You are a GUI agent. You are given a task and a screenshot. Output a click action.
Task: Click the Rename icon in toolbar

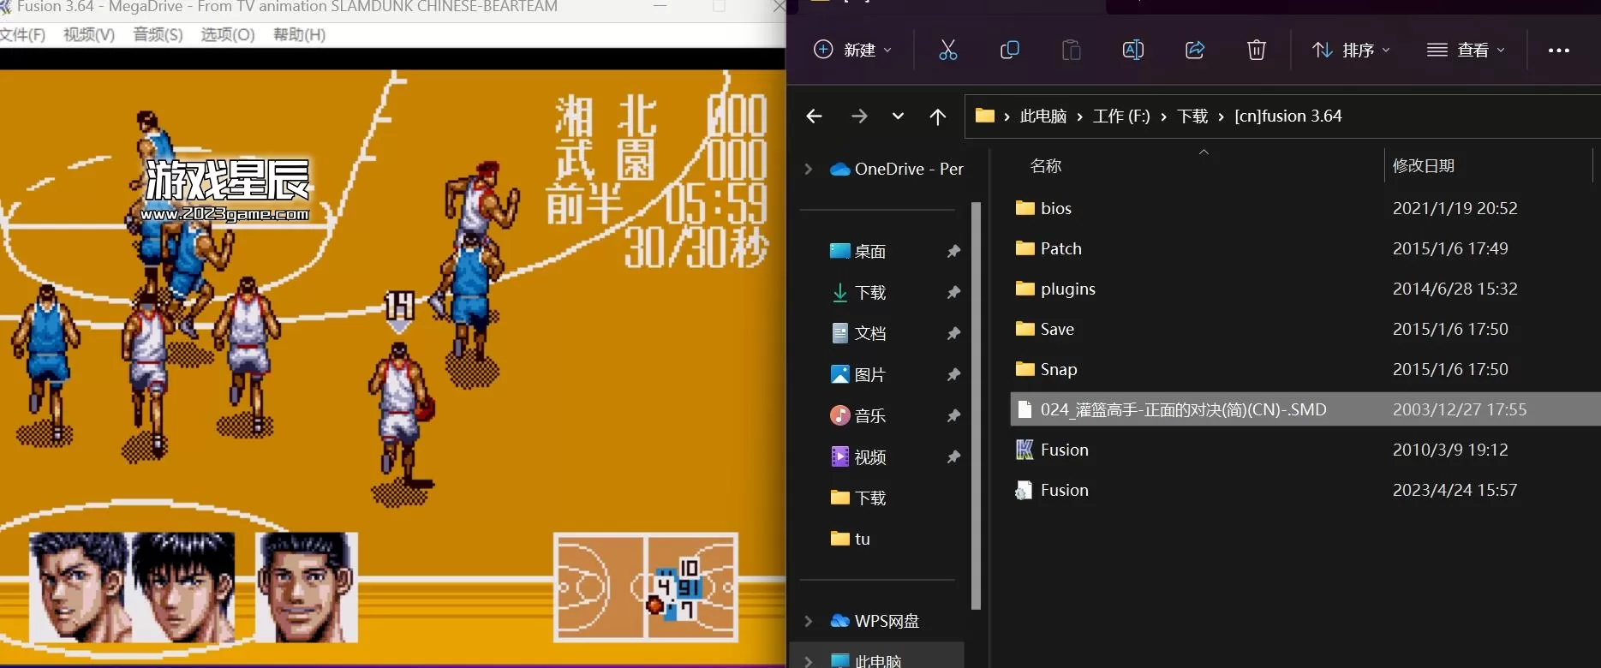click(1132, 50)
